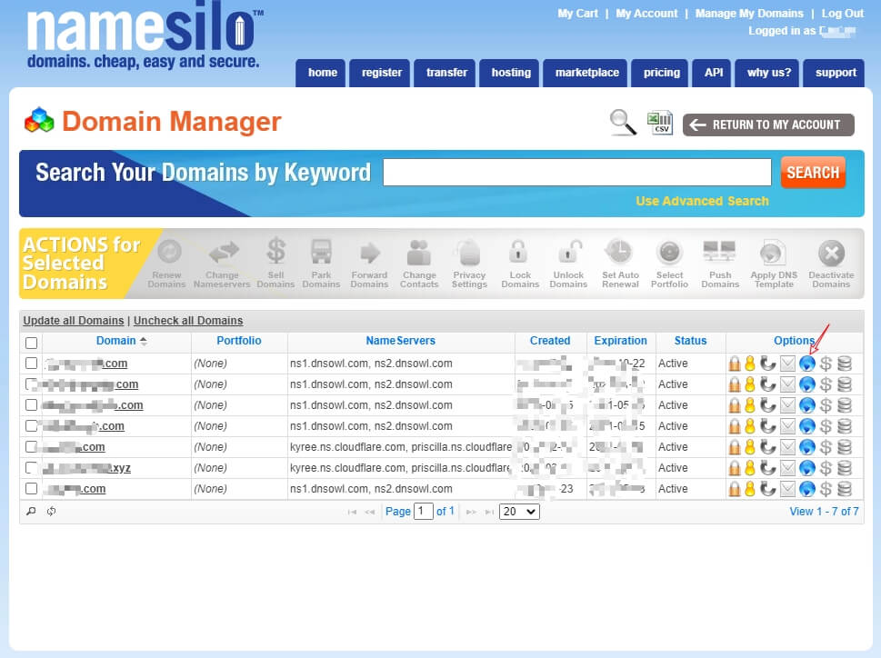This screenshot has width=881, height=658.
Task: Click the Update all Domains link
Action: pos(73,321)
